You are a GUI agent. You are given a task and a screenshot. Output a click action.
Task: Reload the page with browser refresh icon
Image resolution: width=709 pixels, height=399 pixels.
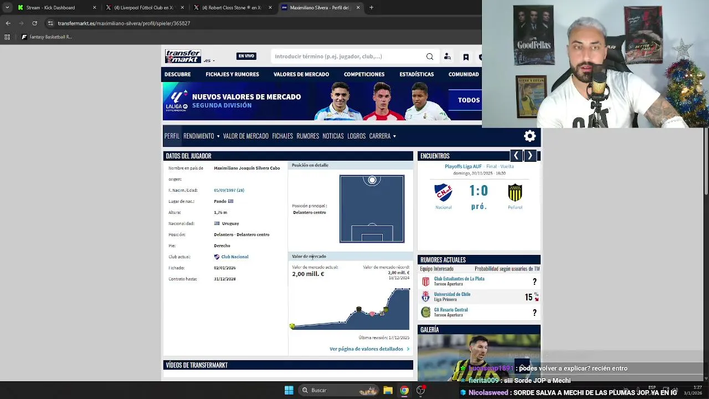point(34,23)
